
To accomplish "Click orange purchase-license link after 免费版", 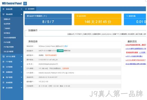I will click(x=51, y=55).
